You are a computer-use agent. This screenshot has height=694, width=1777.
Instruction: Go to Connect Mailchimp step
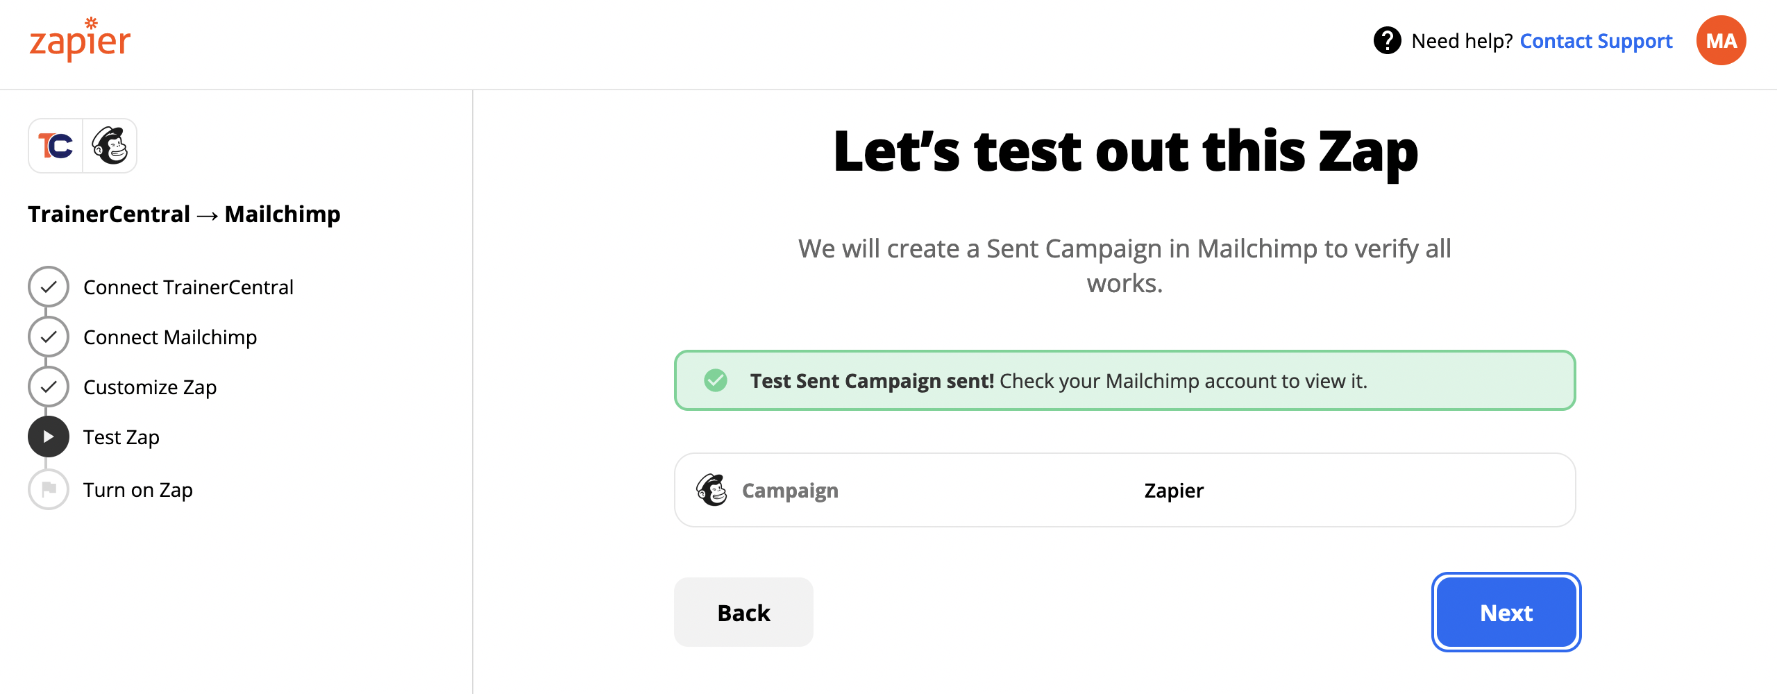(x=170, y=337)
